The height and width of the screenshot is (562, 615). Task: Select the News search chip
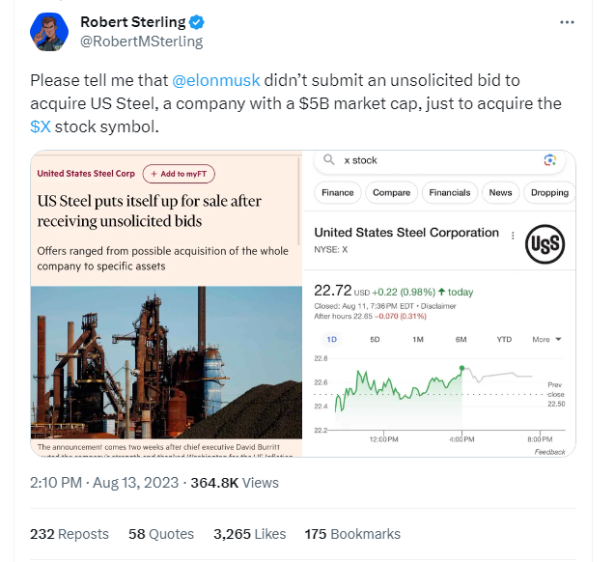click(500, 192)
